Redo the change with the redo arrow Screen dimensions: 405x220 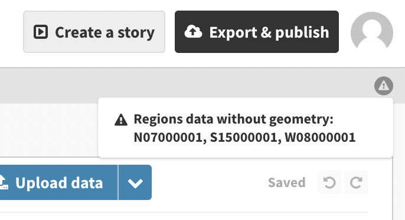pyautogui.click(x=356, y=182)
